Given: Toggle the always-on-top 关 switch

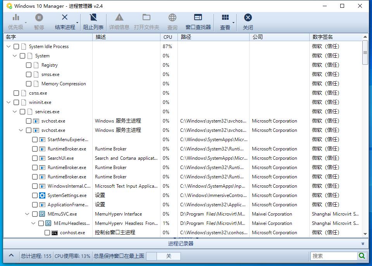Looking at the screenshot, I should pos(164,256).
